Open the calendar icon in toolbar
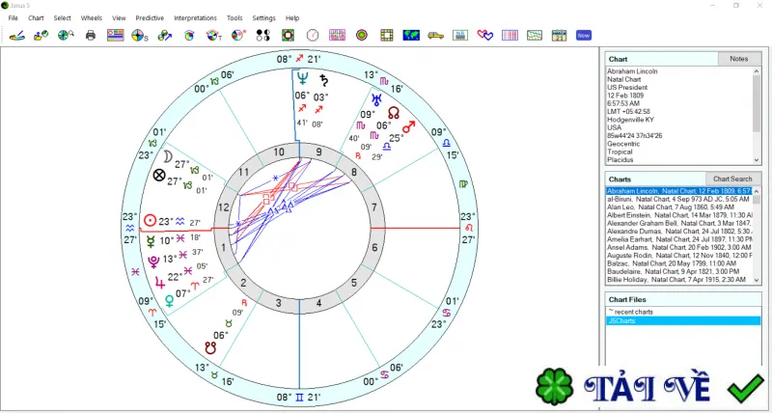The image size is (772, 413). pos(559,35)
